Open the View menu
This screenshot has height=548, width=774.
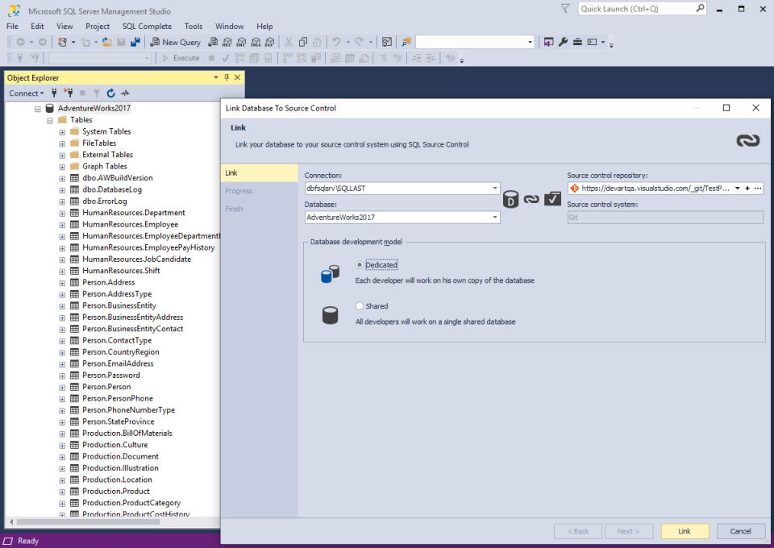click(64, 26)
